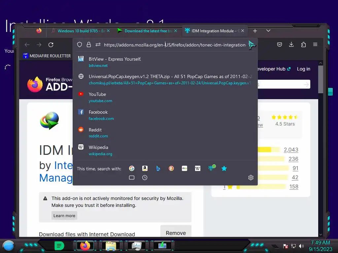338x253 pixels.
Task: Select BitView - Express Yourself suggestion
Action: 165,62
